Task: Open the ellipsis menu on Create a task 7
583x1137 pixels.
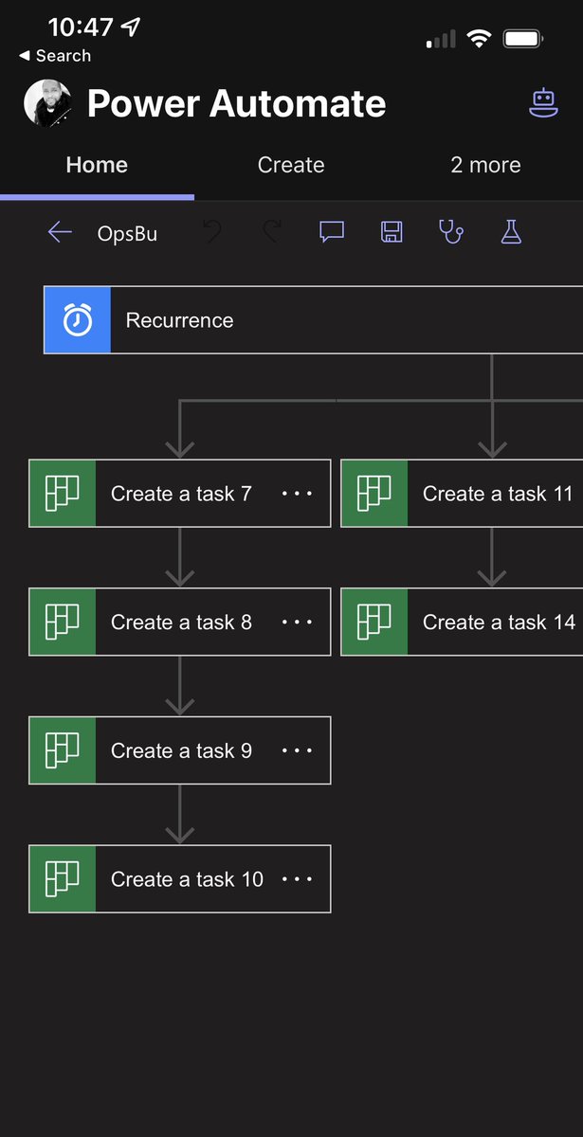Action: 297,494
